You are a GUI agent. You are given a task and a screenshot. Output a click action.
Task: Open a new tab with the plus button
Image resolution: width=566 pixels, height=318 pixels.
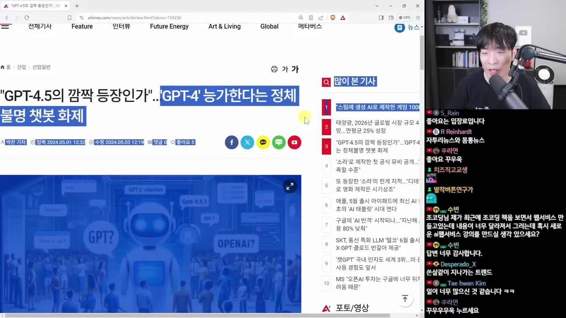pyautogui.click(x=77, y=6)
